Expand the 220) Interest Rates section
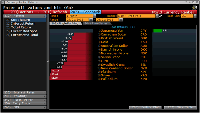The height and width of the screenshot is (113, 200). [x=25, y=92]
